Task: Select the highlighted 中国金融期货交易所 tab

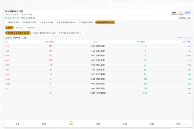Action: click(x=105, y=22)
